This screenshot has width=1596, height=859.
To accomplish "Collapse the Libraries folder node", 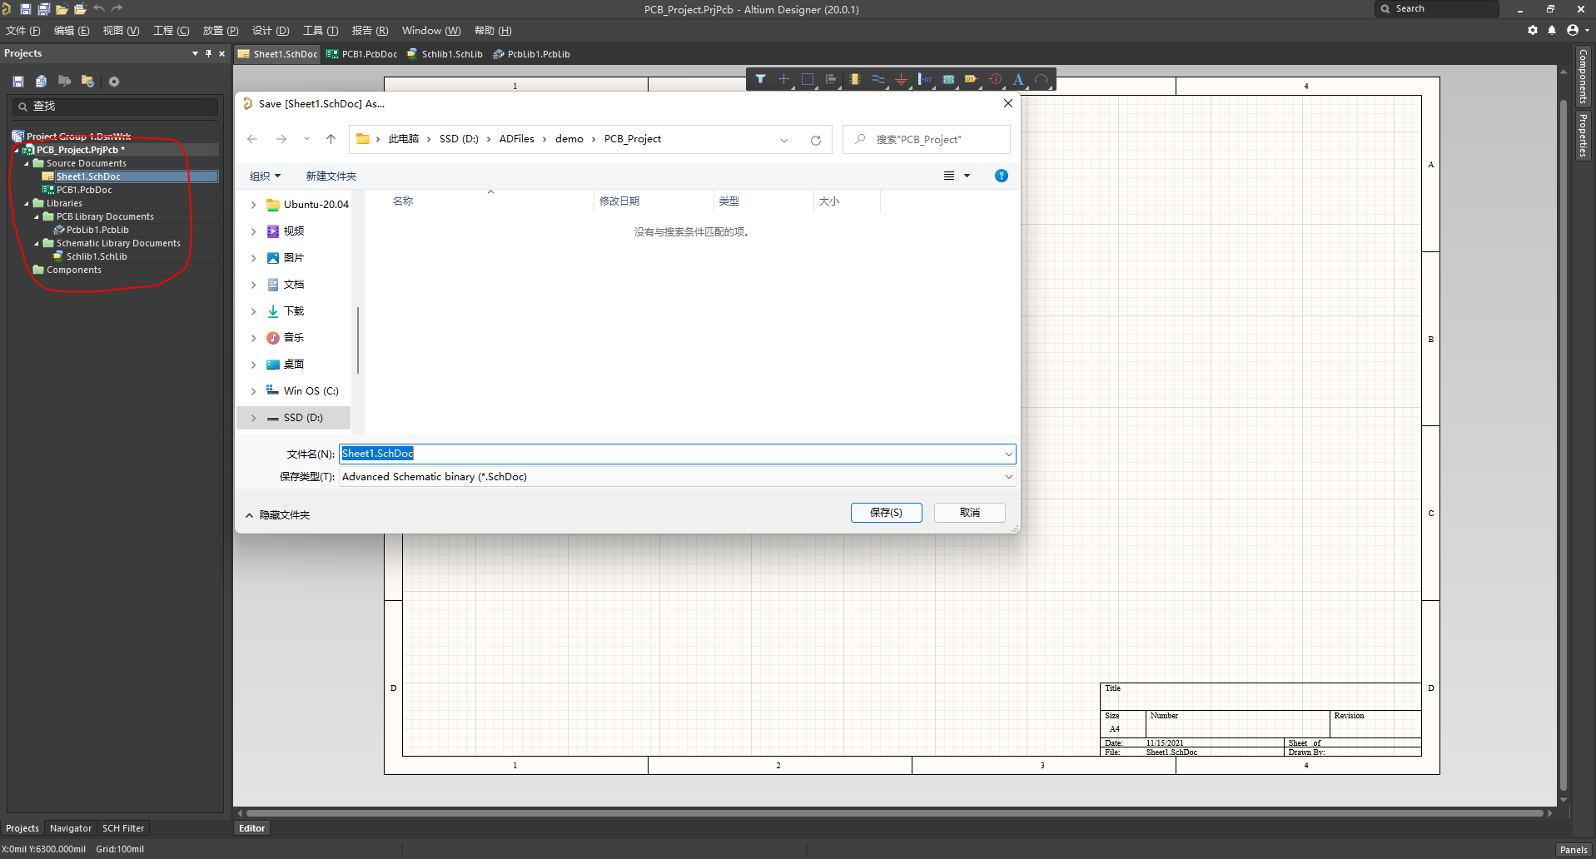I will 27,204.
